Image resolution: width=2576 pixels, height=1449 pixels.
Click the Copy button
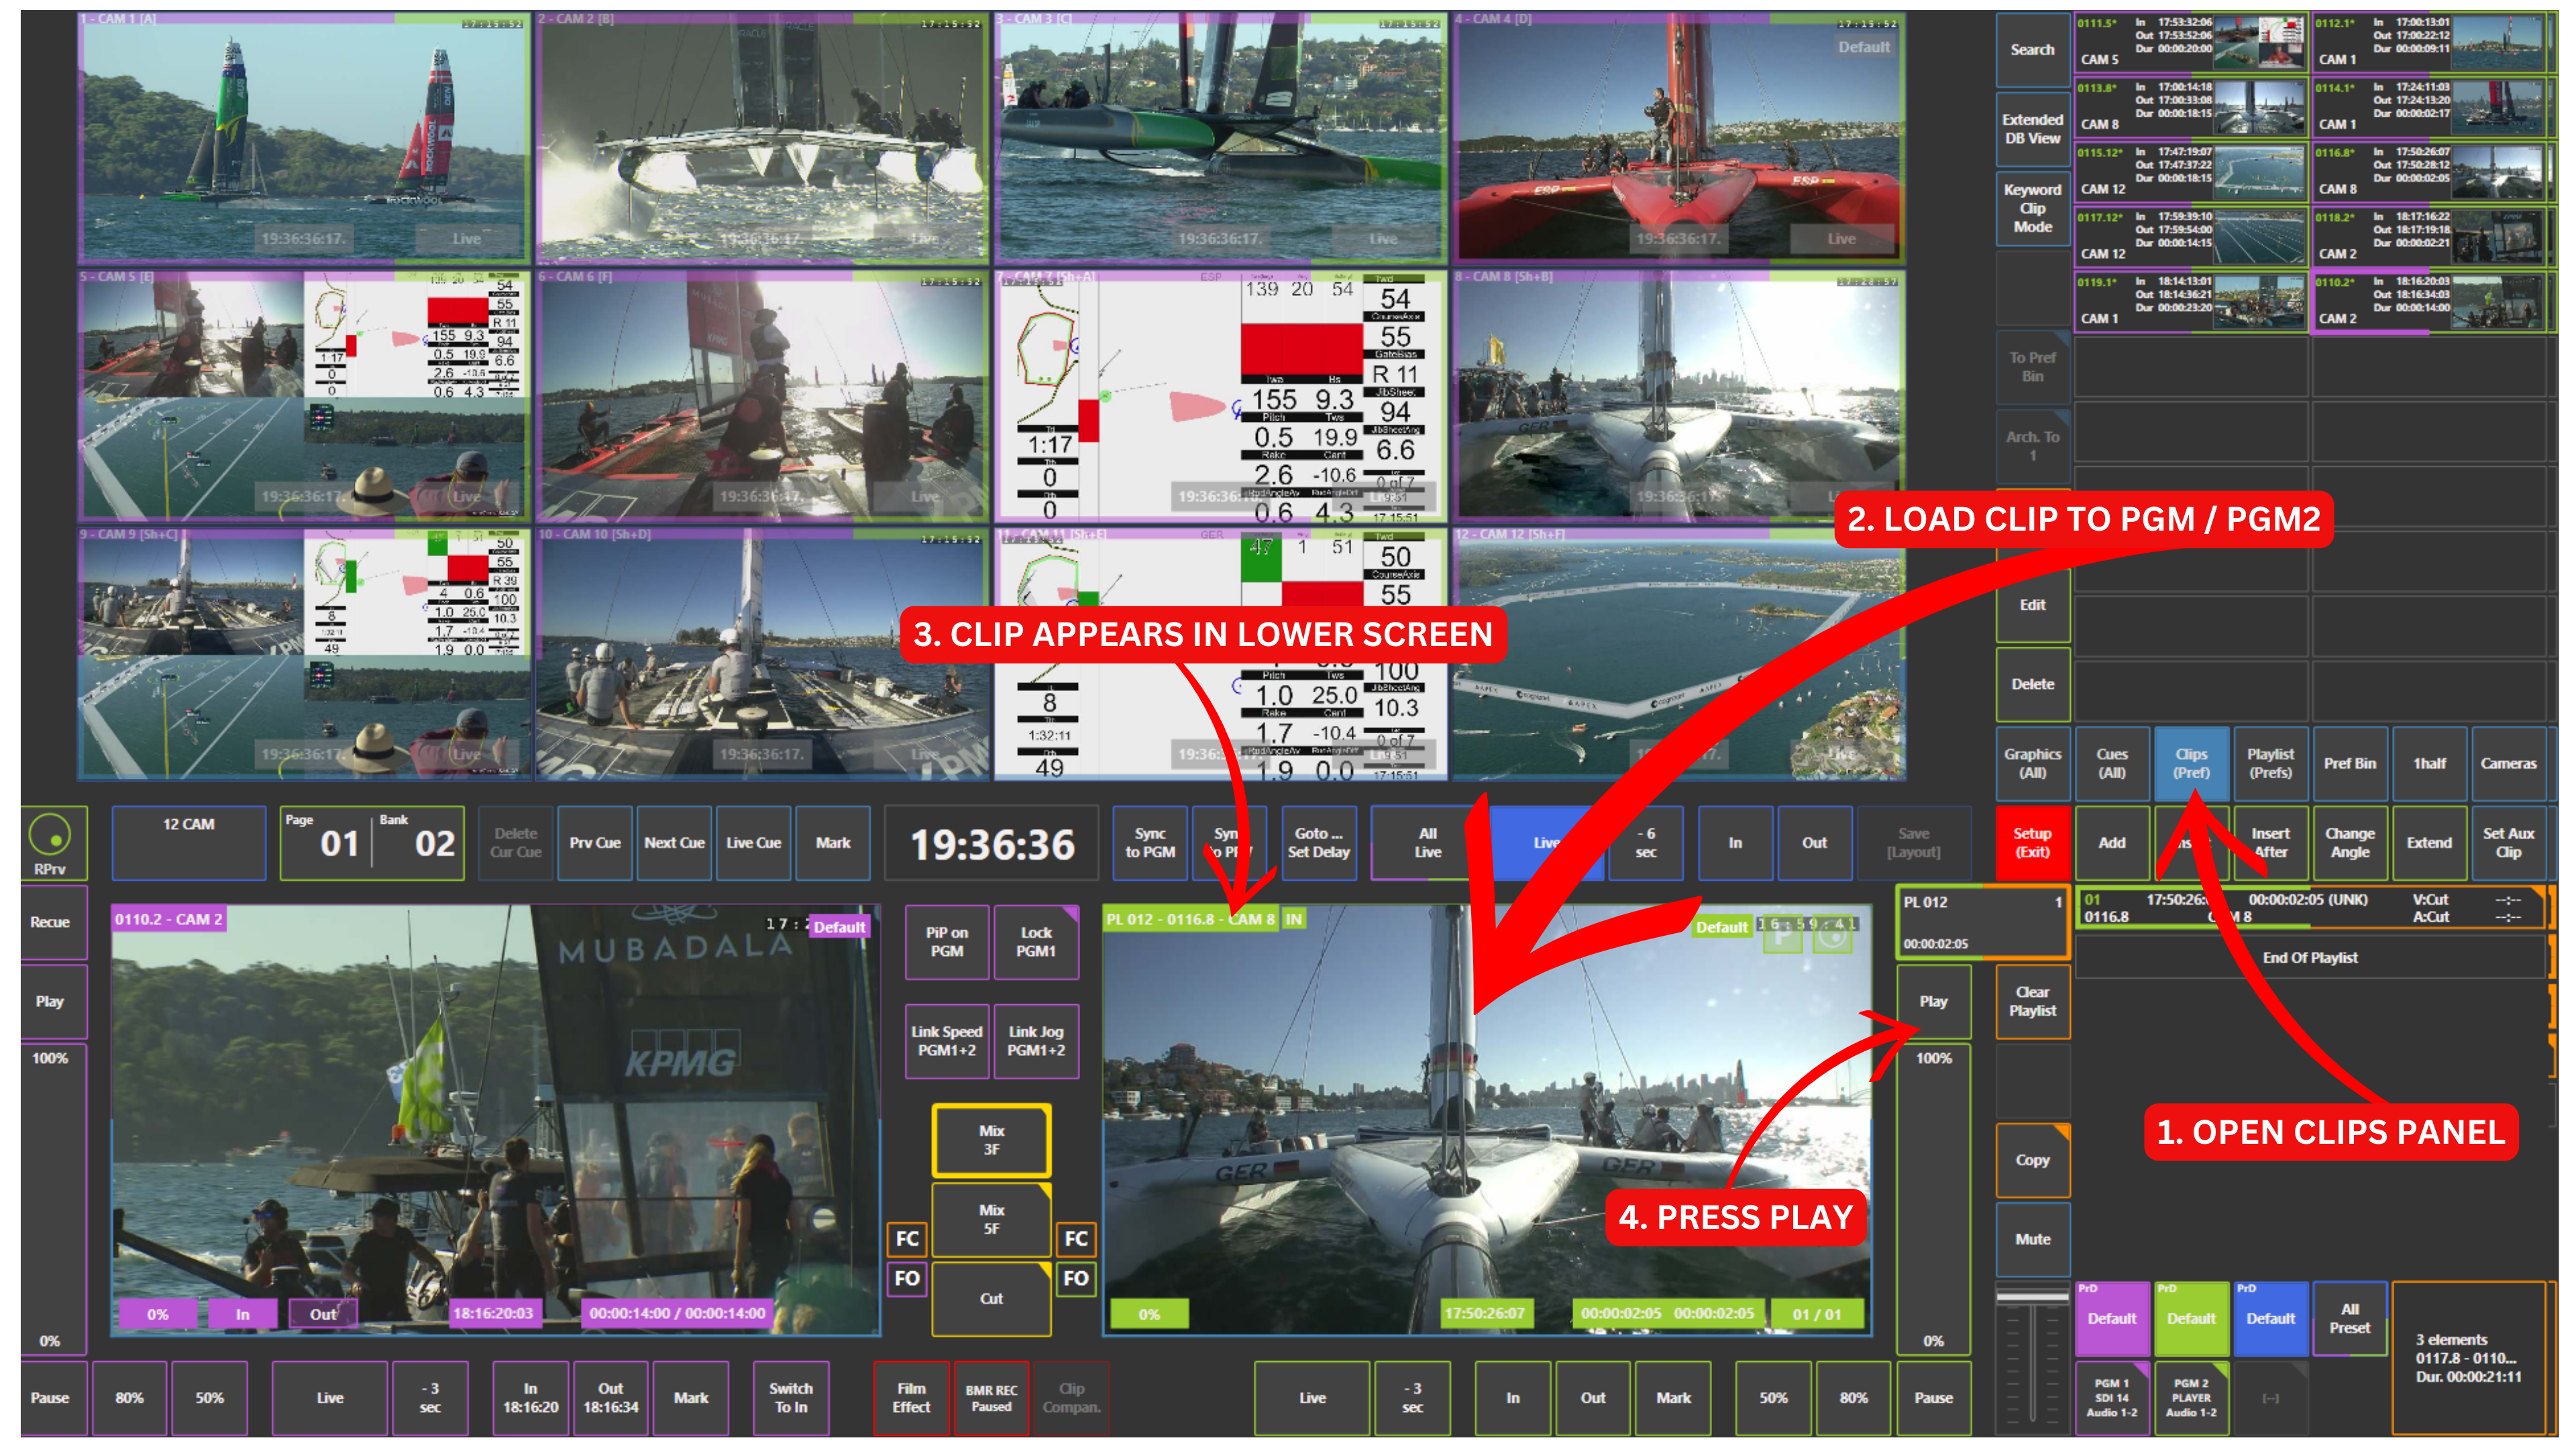point(2032,1160)
